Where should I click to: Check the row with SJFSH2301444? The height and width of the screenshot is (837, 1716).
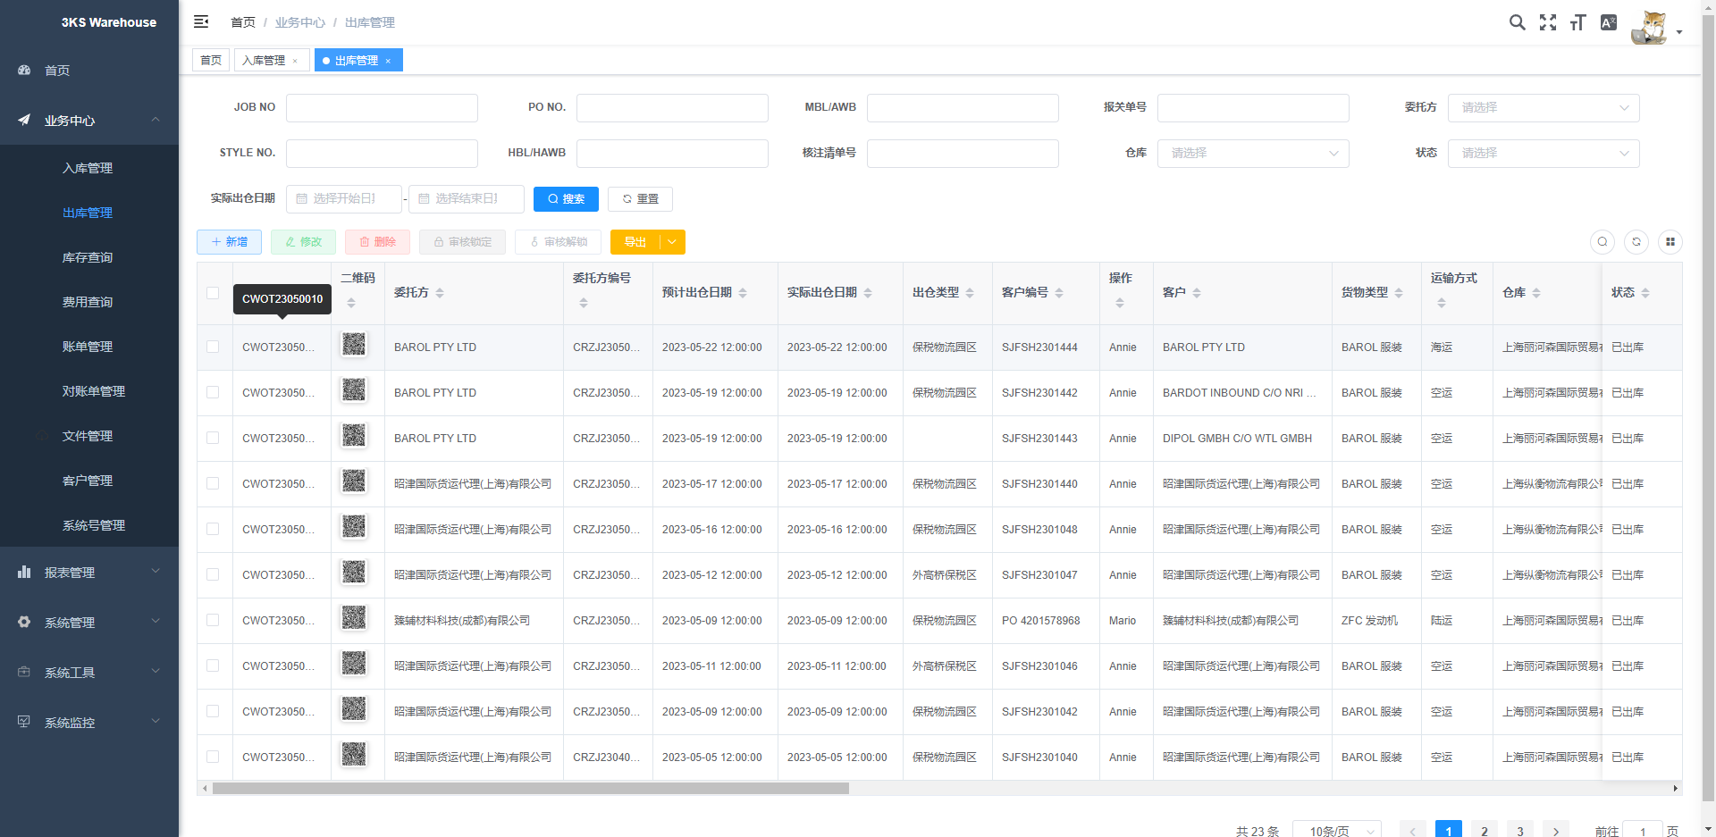point(213,347)
